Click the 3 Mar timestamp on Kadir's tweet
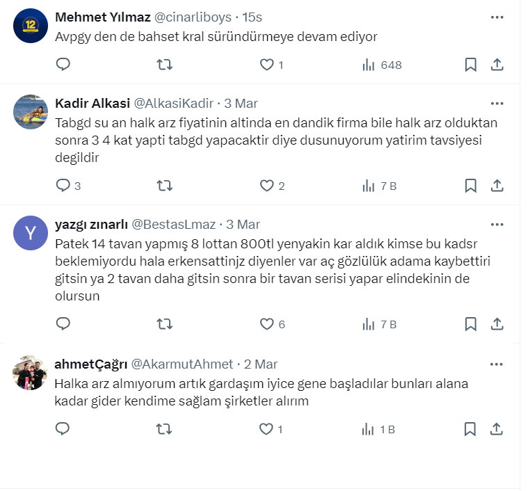 click(x=241, y=103)
